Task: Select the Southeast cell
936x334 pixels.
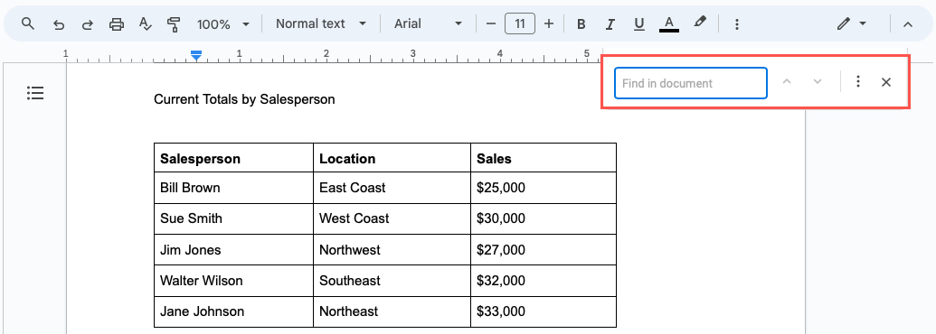Action: [x=392, y=281]
